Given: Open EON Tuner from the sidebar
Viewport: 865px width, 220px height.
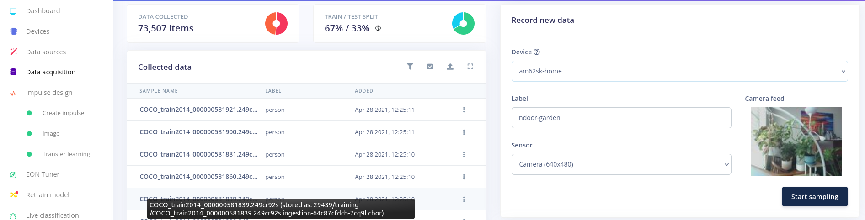Looking at the screenshot, I should point(43,174).
